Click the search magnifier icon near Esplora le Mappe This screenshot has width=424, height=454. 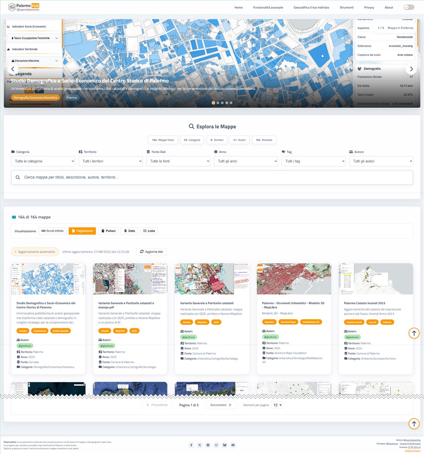[191, 127]
